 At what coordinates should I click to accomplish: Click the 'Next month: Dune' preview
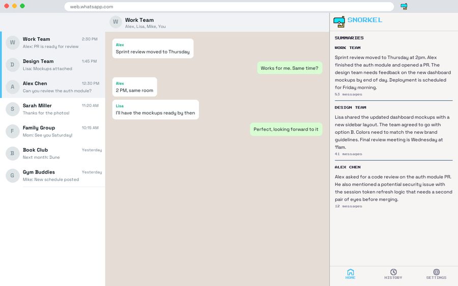(x=41, y=157)
